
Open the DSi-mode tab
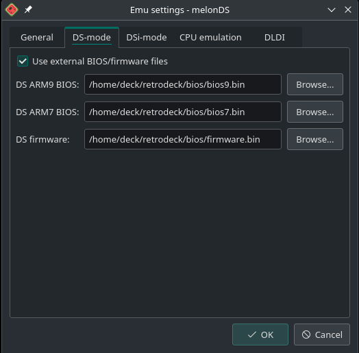pyautogui.click(x=147, y=37)
